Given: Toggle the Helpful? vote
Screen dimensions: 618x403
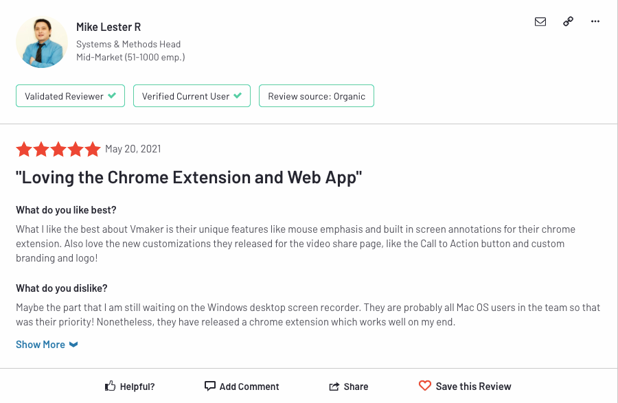Looking at the screenshot, I should pos(130,386).
